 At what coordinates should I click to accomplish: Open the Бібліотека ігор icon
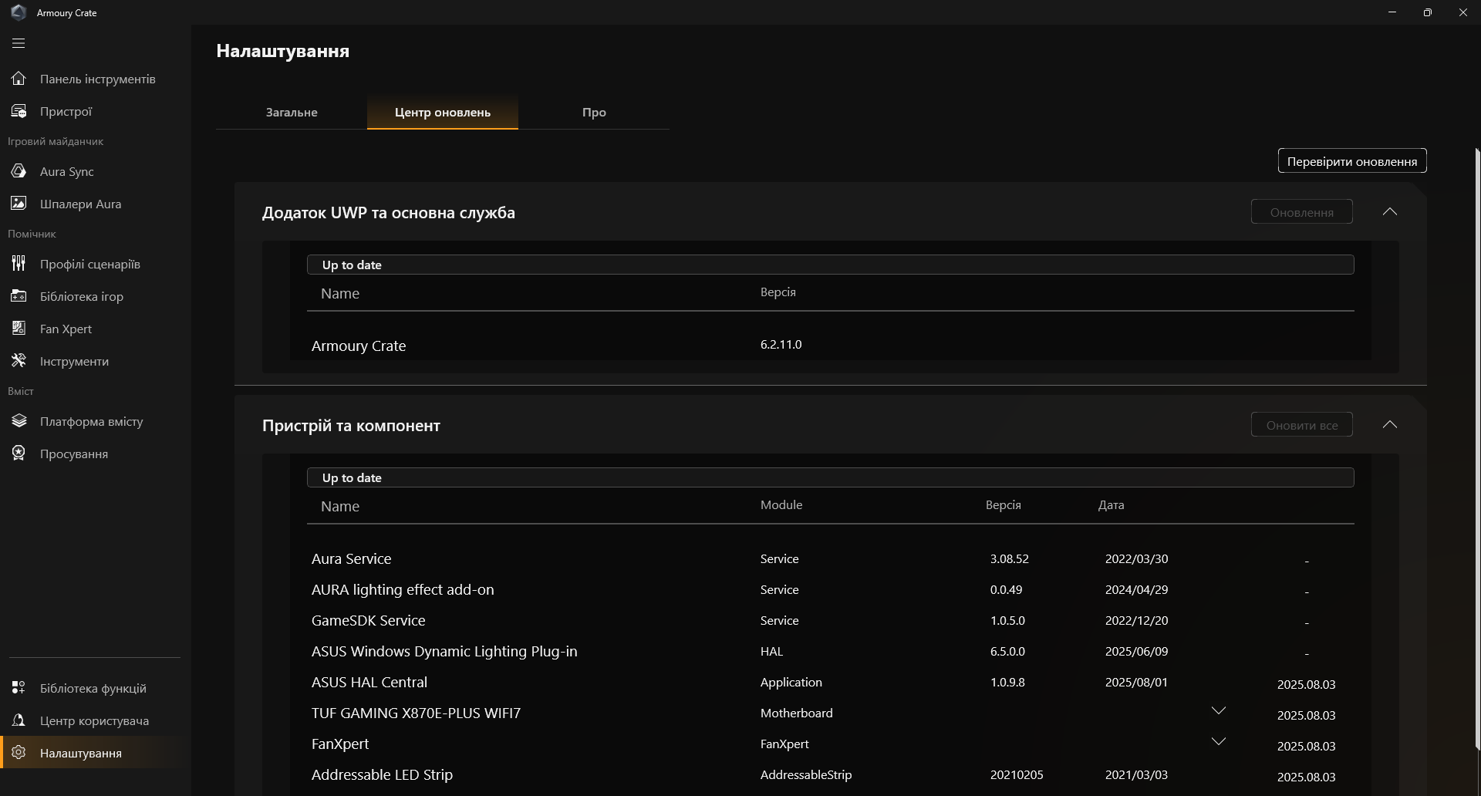[x=19, y=296]
